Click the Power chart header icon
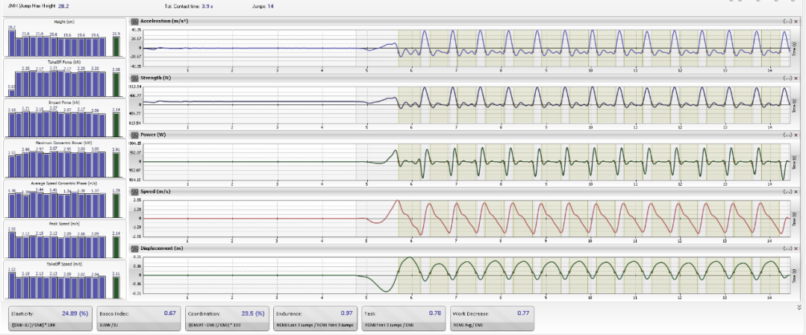 point(134,135)
